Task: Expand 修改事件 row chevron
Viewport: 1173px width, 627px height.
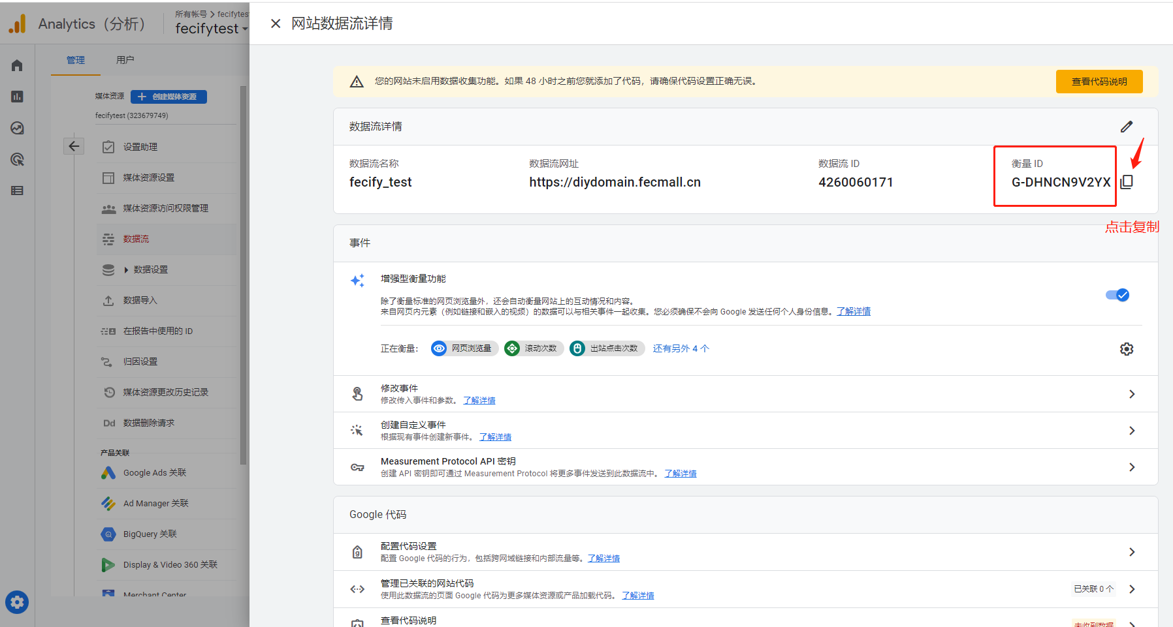Action: (1132, 394)
